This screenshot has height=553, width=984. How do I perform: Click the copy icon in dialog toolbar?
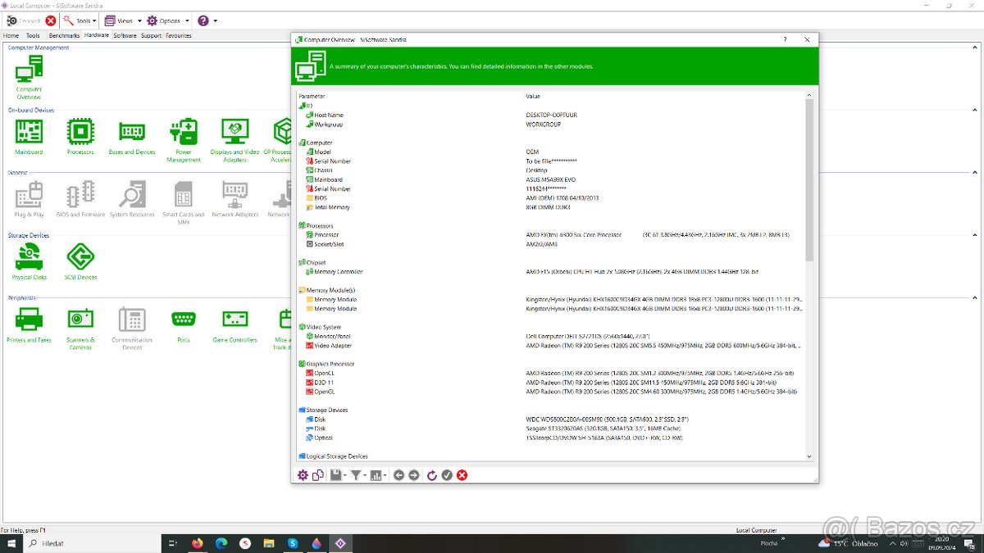point(317,475)
